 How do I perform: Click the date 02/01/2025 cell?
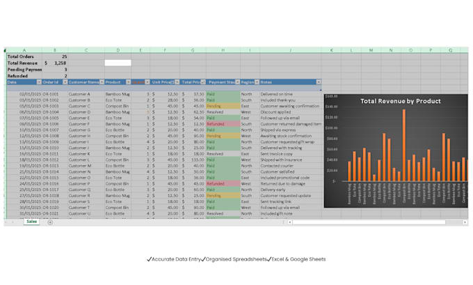(x=24, y=94)
